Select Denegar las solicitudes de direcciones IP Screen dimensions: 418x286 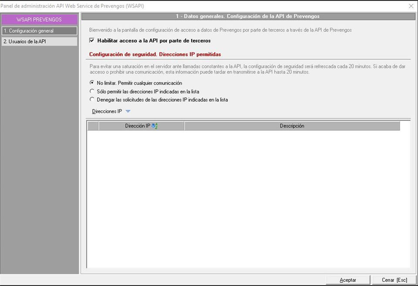pyautogui.click(x=92, y=100)
